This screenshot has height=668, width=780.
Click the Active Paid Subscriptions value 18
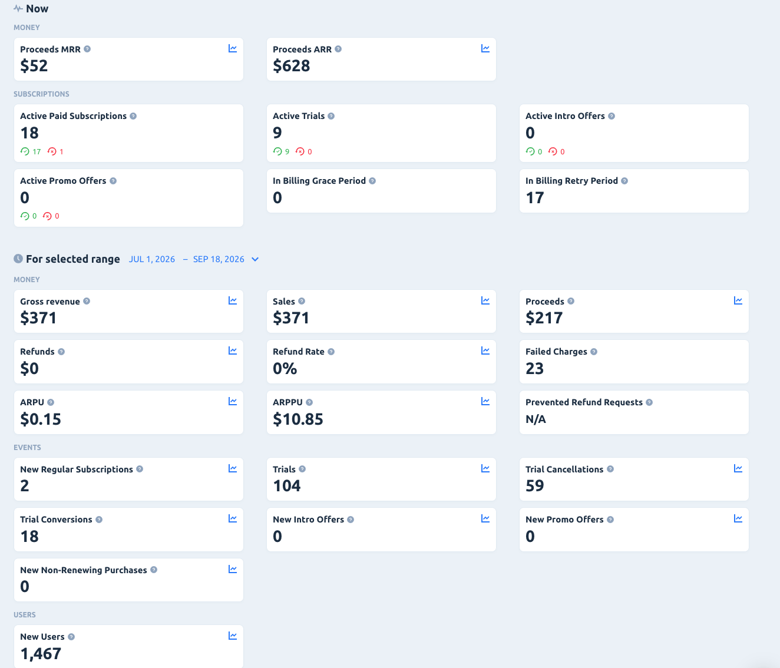(29, 133)
